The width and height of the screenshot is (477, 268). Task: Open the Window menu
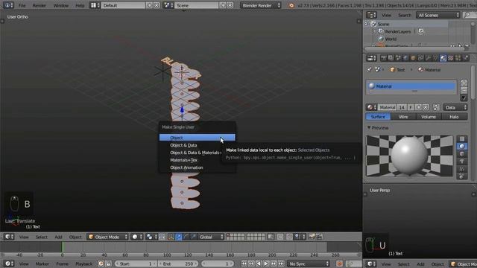pos(61,5)
